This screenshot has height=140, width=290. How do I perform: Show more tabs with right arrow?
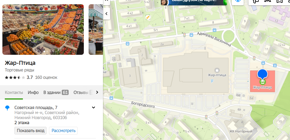97,92
